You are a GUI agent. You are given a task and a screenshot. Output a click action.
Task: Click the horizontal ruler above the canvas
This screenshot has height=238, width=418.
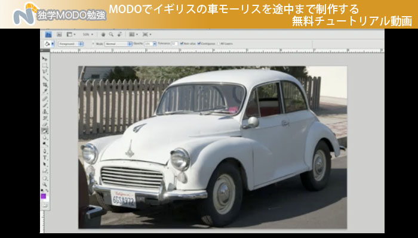pyautogui.click(x=217, y=51)
